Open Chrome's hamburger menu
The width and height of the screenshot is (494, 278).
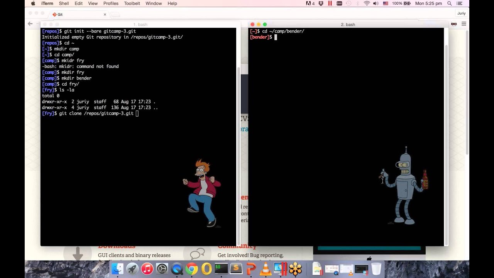pyautogui.click(x=464, y=24)
